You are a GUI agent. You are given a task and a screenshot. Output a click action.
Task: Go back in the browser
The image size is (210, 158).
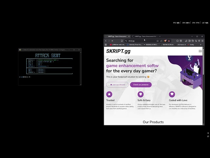106,41
